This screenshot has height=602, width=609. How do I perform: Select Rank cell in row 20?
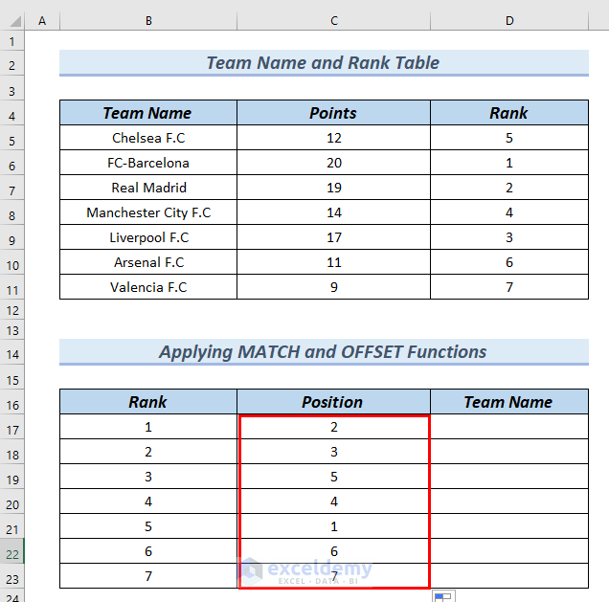[x=148, y=502]
